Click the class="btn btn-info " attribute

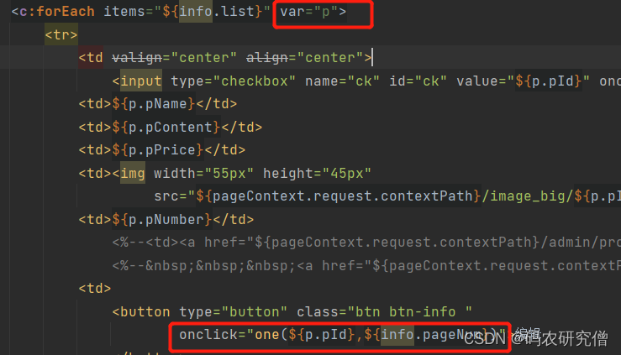click(384, 312)
